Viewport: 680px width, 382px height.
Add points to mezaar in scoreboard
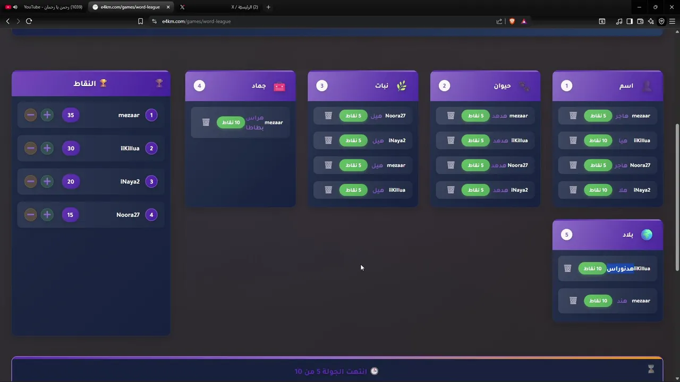[x=47, y=115]
